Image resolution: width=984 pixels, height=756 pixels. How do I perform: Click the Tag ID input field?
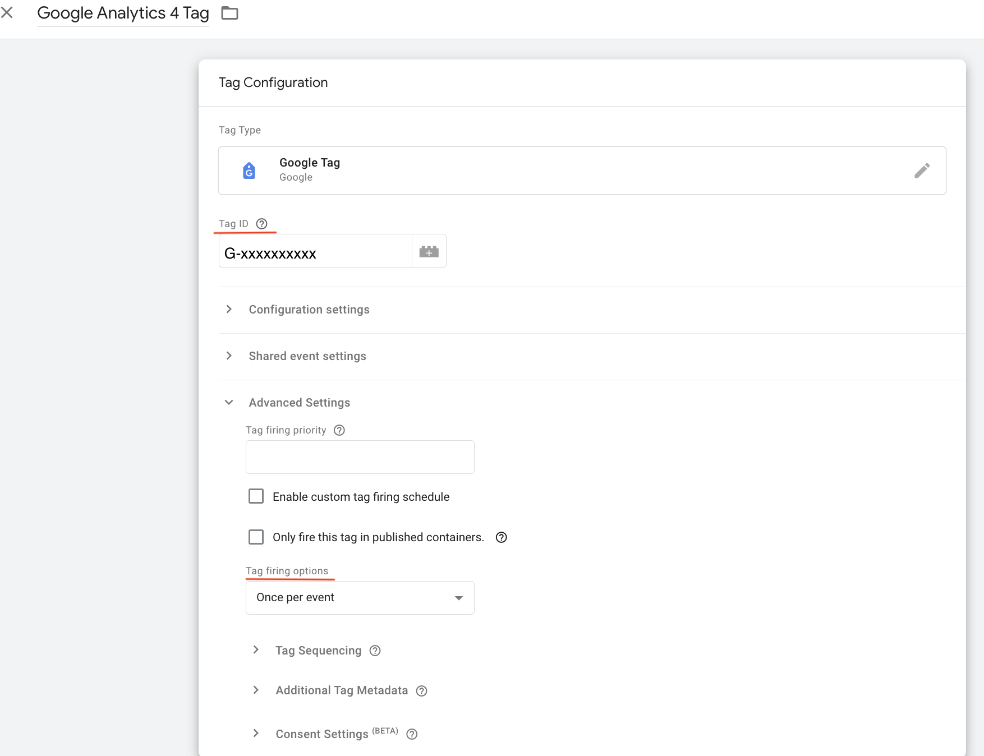coord(315,251)
